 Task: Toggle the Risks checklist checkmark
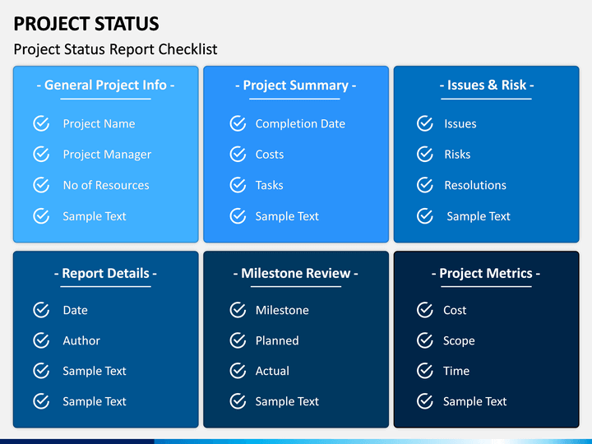[x=425, y=154]
